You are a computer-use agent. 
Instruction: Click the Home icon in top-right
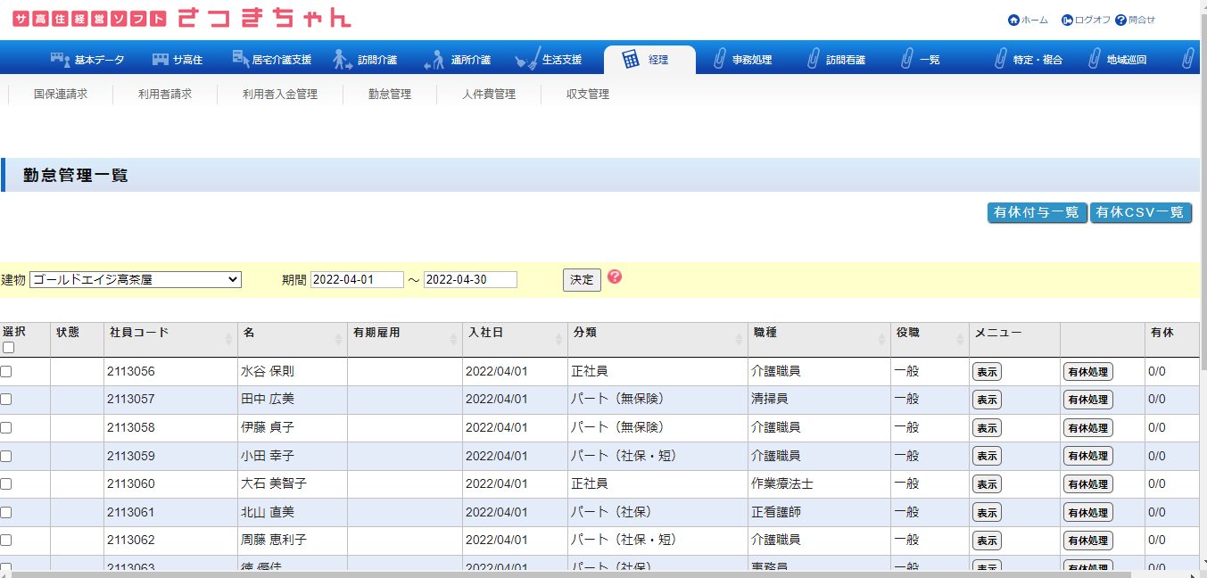point(1013,20)
